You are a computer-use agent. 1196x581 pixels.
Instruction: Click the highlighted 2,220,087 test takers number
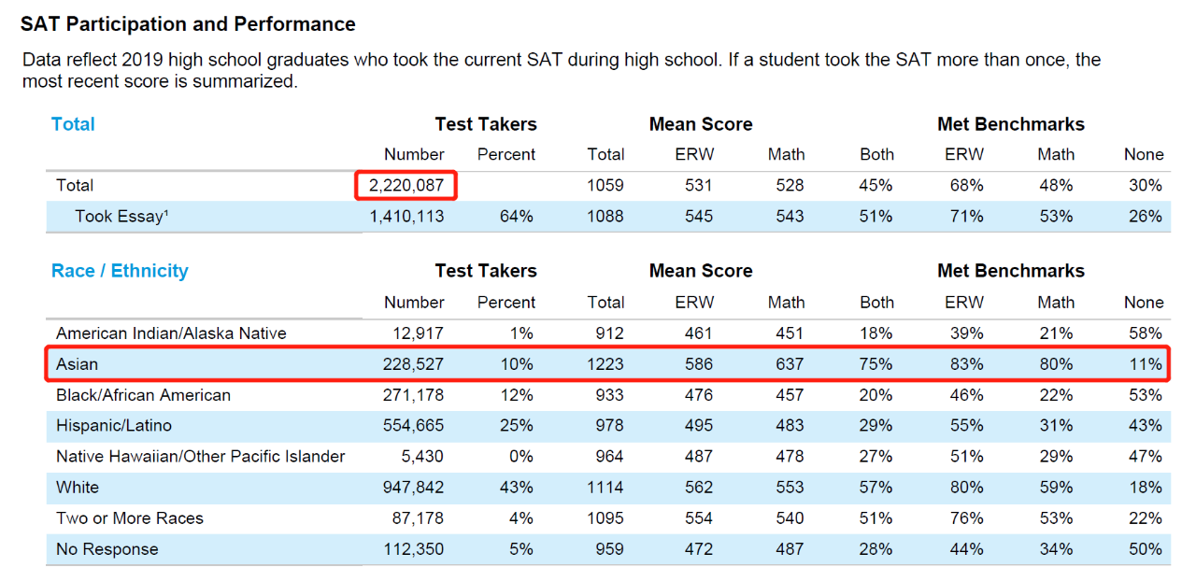[x=406, y=185]
